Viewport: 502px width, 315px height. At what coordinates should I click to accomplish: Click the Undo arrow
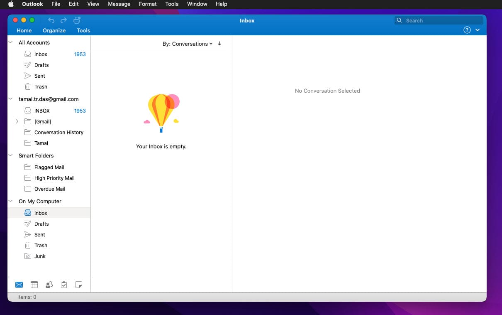click(50, 20)
